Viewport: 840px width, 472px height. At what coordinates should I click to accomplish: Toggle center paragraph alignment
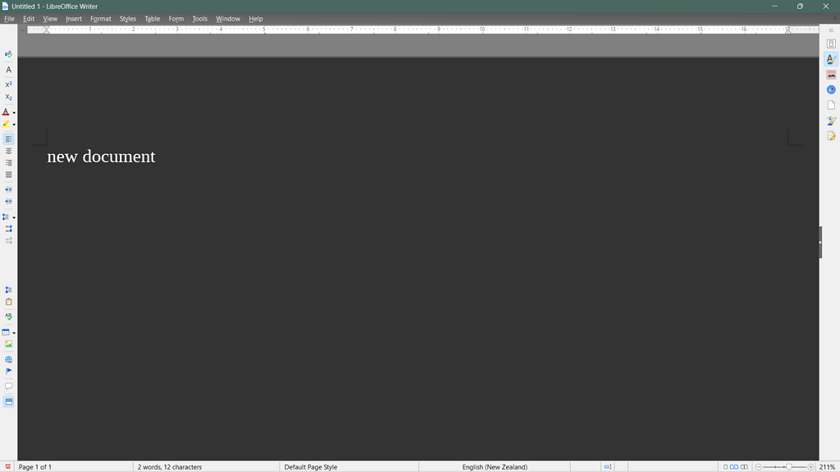(x=8, y=151)
